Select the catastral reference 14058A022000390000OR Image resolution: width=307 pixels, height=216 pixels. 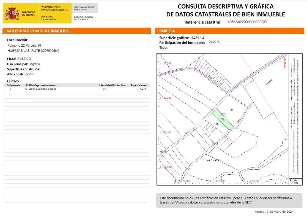coord(246,22)
